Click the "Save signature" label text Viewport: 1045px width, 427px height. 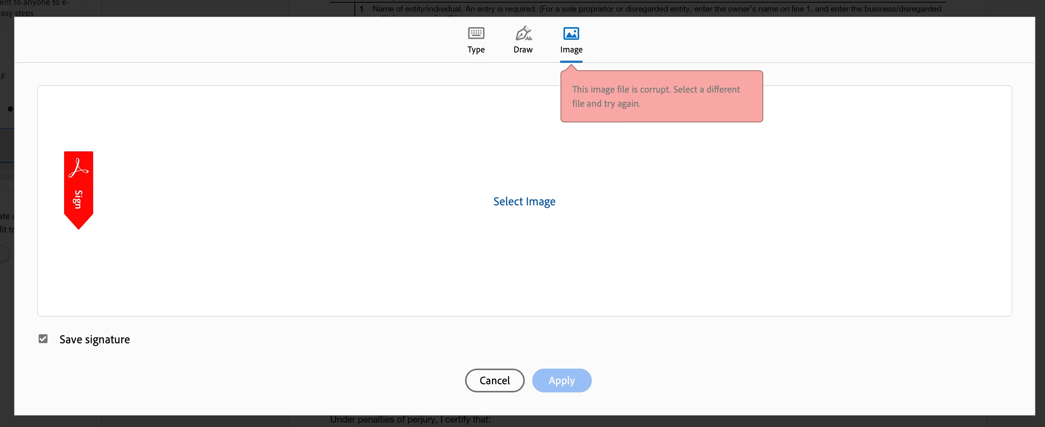95,339
